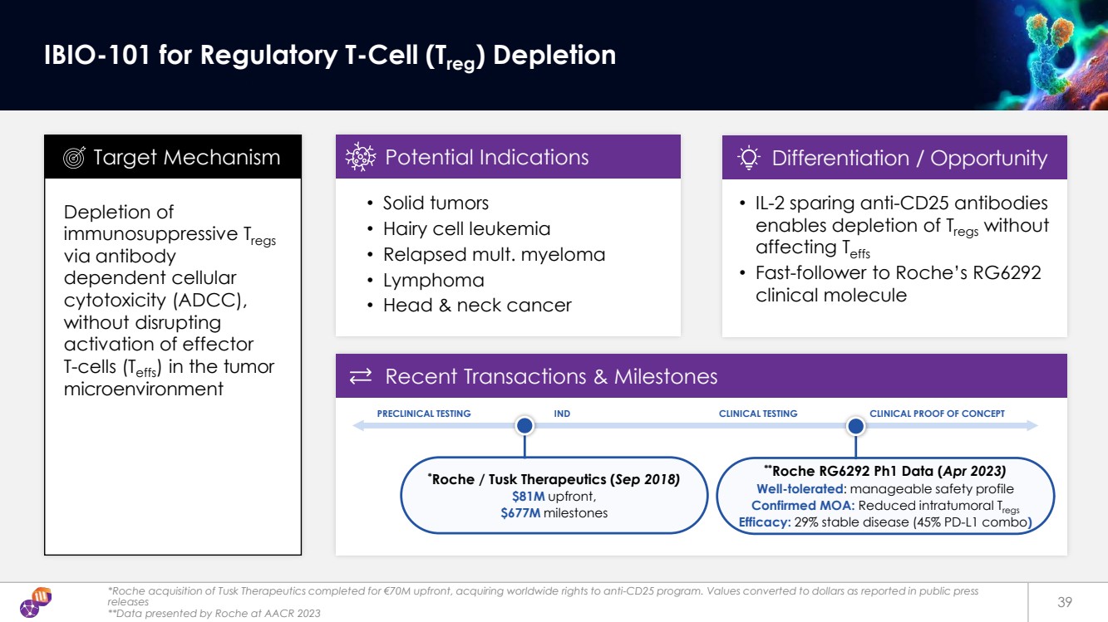Click the Potential Indications header
Image resolution: width=1108 pixels, height=622 pixels.
(486, 158)
